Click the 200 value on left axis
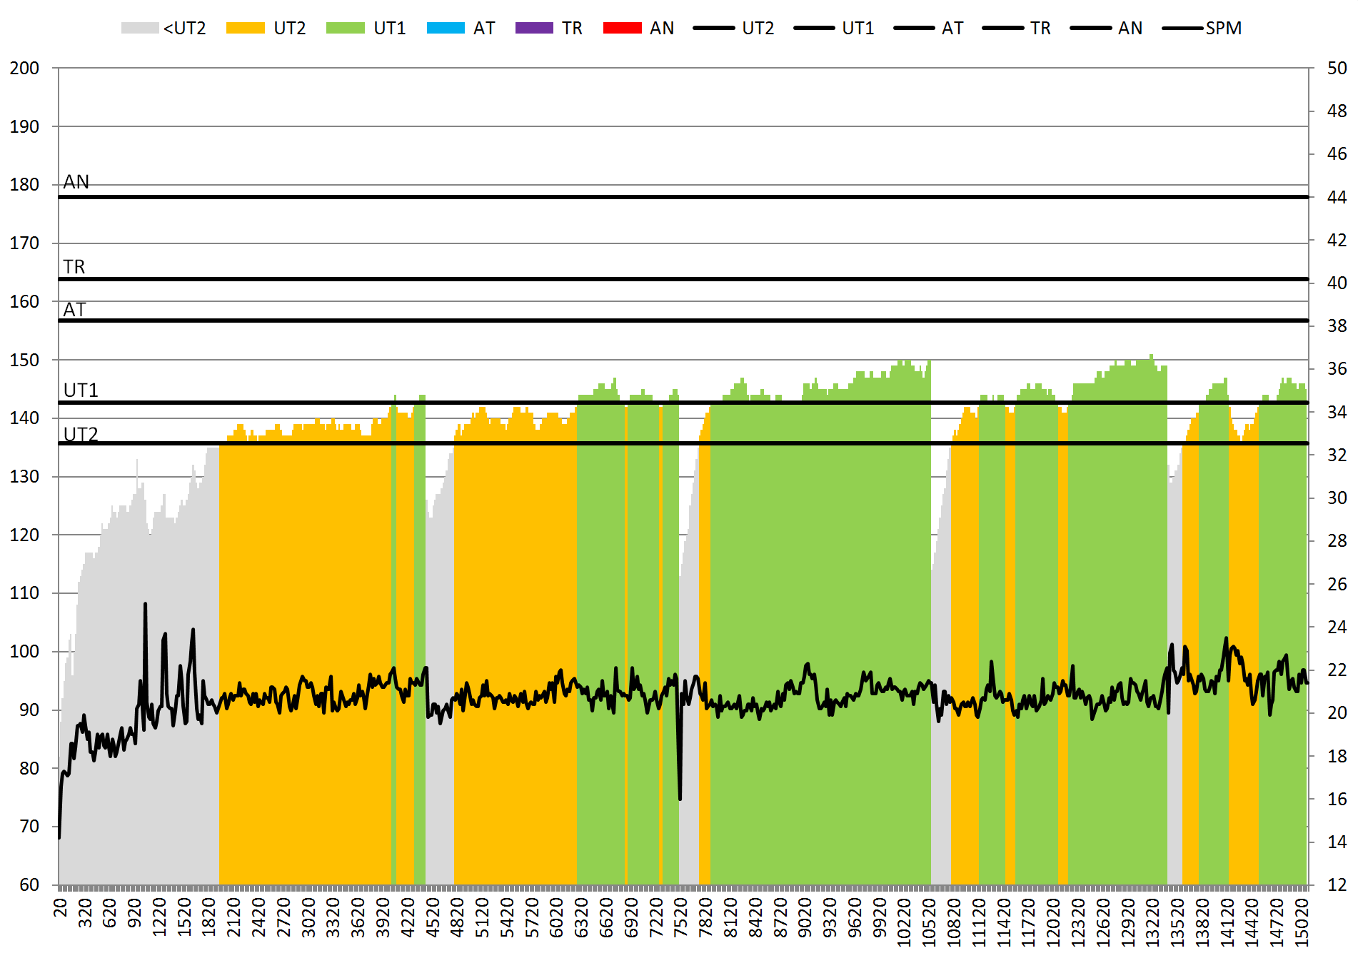Viewport: 1358px width, 978px height. coord(24,69)
